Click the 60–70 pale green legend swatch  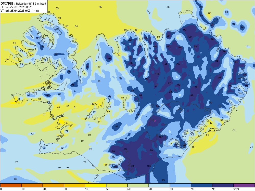click(x=138, y=185)
